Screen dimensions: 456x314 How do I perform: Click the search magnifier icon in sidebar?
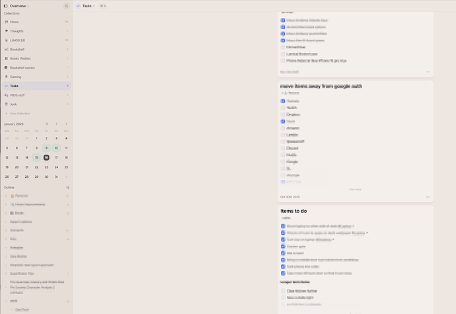66,5
